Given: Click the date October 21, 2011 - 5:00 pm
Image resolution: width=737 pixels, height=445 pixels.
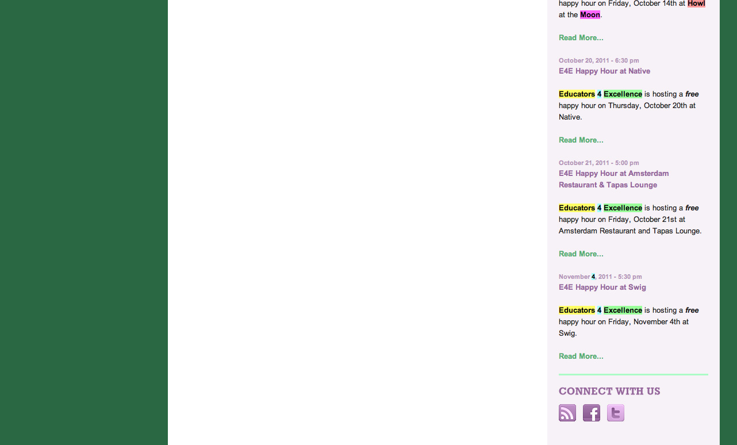Looking at the screenshot, I should click(x=599, y=163).
